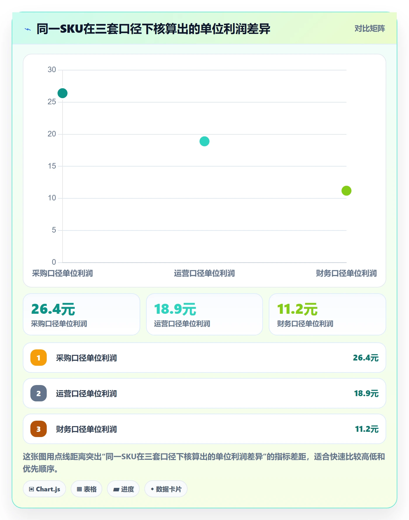Click x-axis label 运营口径单位利润
Screen dimensions: 409x520
coord(204,273)
